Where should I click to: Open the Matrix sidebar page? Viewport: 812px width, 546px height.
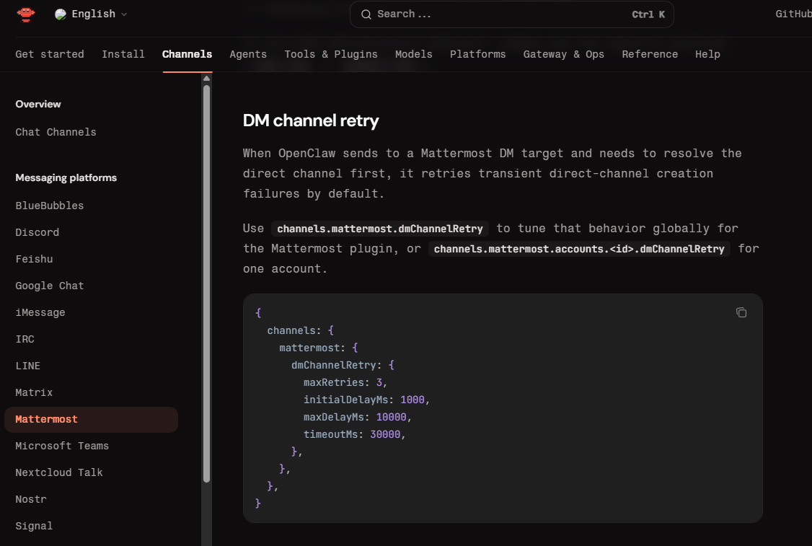tap(34, 392)
